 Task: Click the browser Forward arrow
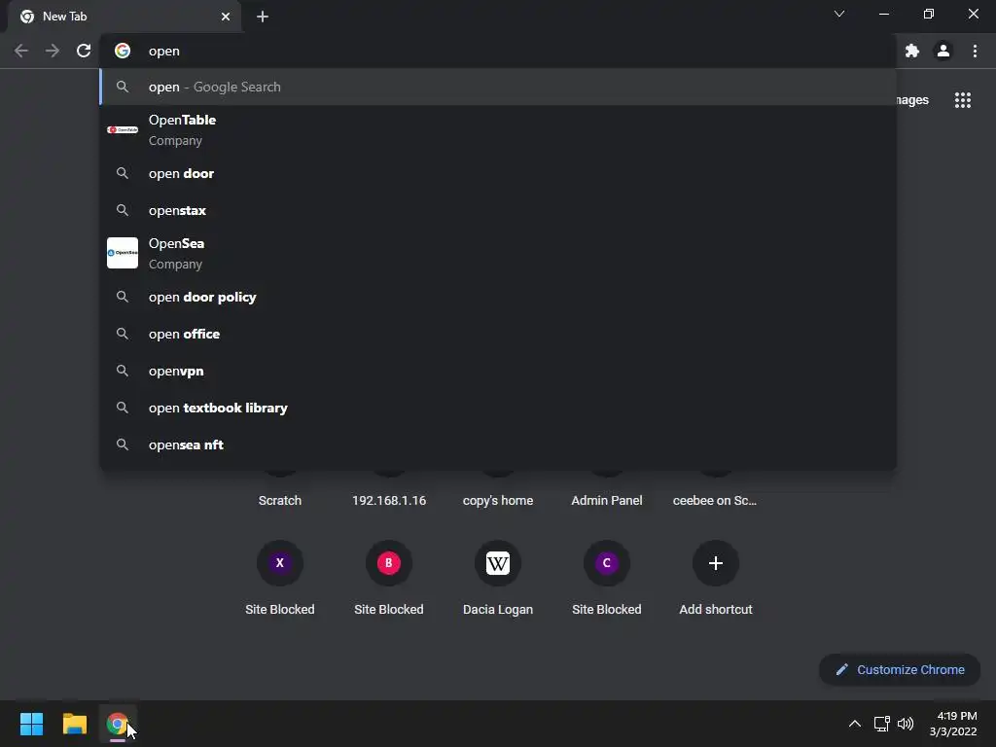(53, 51)
